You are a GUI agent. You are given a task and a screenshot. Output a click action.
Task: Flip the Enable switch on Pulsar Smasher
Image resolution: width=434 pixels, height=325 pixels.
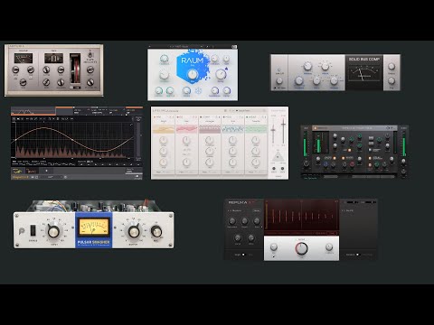click(33, 230)
